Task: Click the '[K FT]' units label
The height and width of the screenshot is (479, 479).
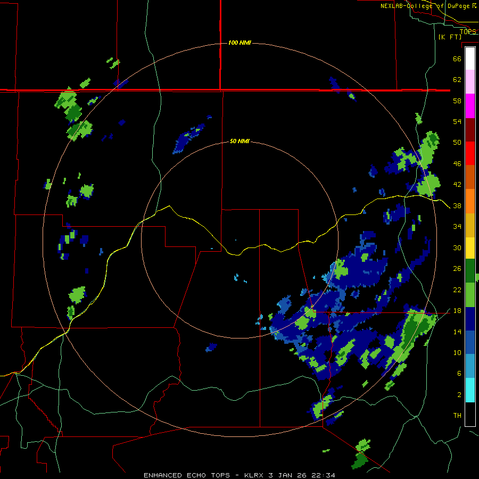Action: (450, 37)
